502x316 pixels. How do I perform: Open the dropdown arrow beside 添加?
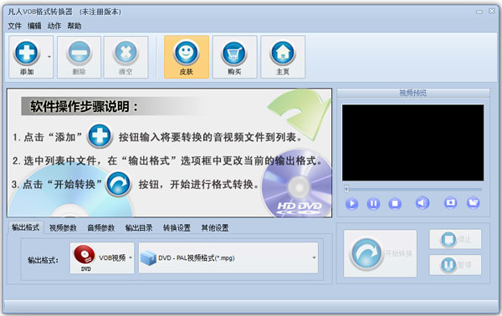pyautogui.click(x=49, y=57)
